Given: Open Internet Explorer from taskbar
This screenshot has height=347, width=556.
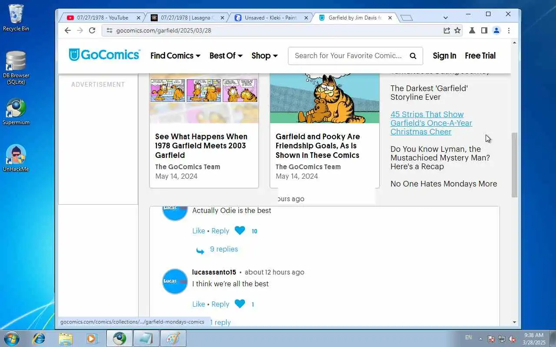Looking at the screenshot, I should click(39, 338).
